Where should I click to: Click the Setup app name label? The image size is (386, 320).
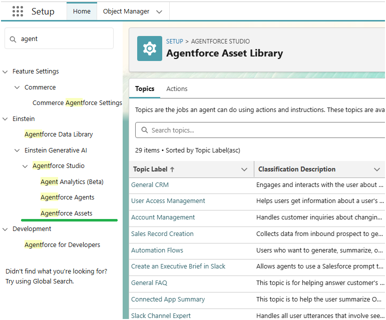pyautogui.click(x=43, y=11)
